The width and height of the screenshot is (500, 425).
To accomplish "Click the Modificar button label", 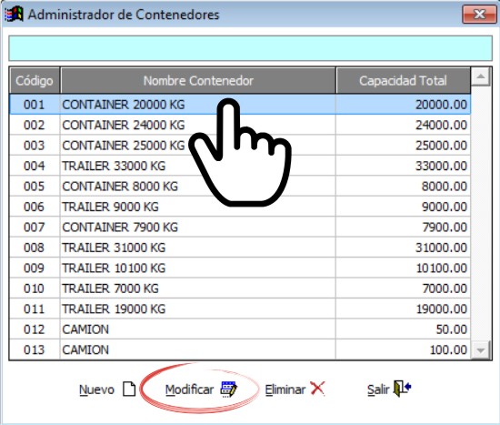I will (189, 390).
